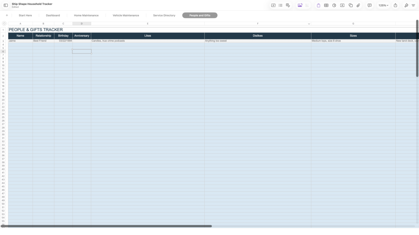Select row 25 header number
The image size is (419, 235).
(x=3, y=117)
